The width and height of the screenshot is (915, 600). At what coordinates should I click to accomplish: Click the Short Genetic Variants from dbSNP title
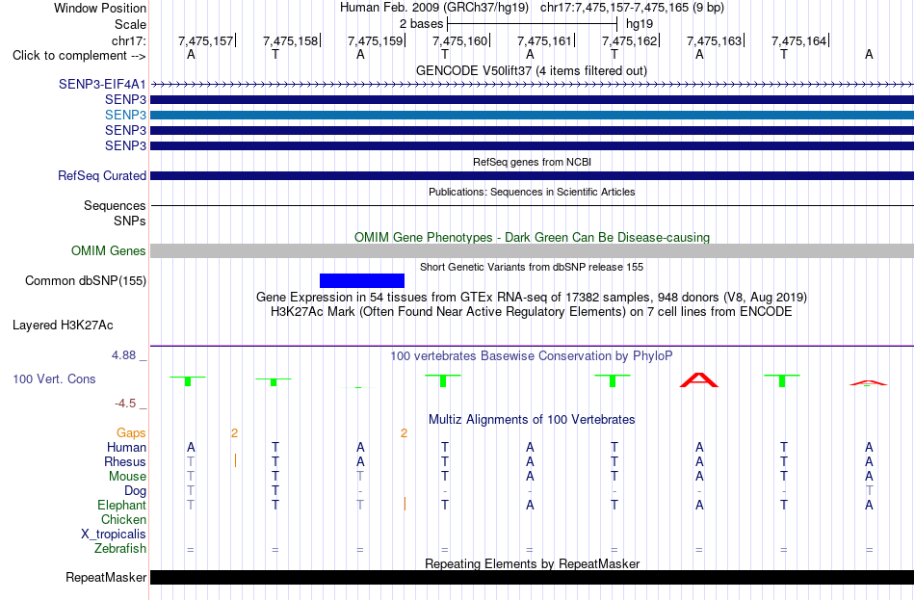click(532, 267)
